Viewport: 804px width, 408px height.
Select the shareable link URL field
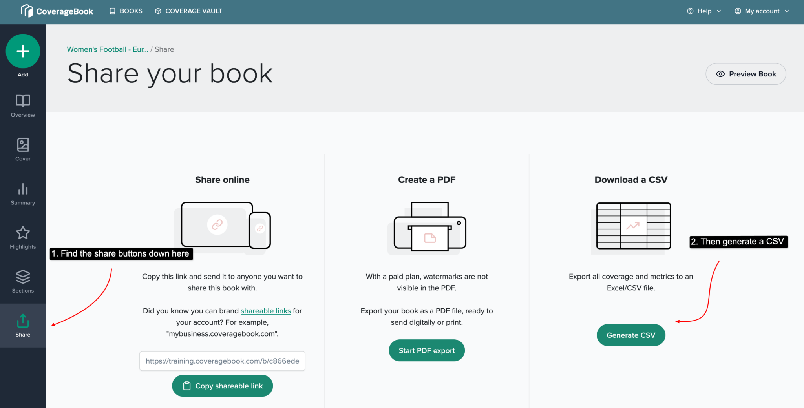point(222,361)
